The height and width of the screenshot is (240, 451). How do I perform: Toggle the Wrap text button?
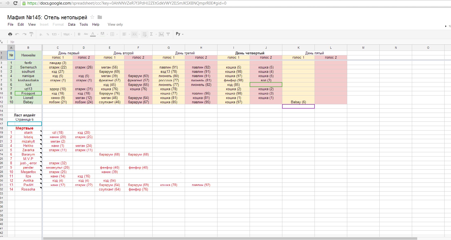[145, 34]
